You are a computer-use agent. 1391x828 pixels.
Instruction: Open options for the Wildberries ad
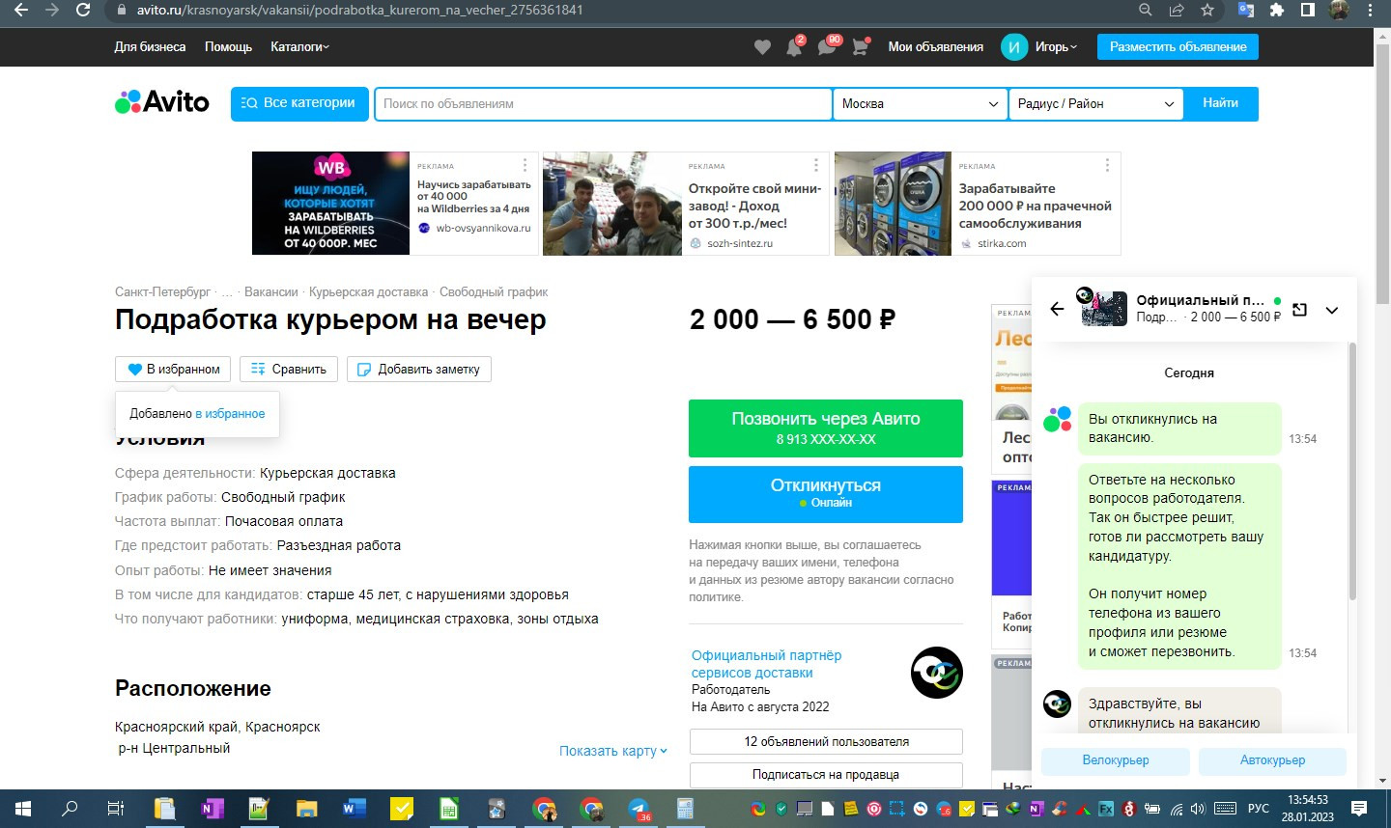coord(525,165)
